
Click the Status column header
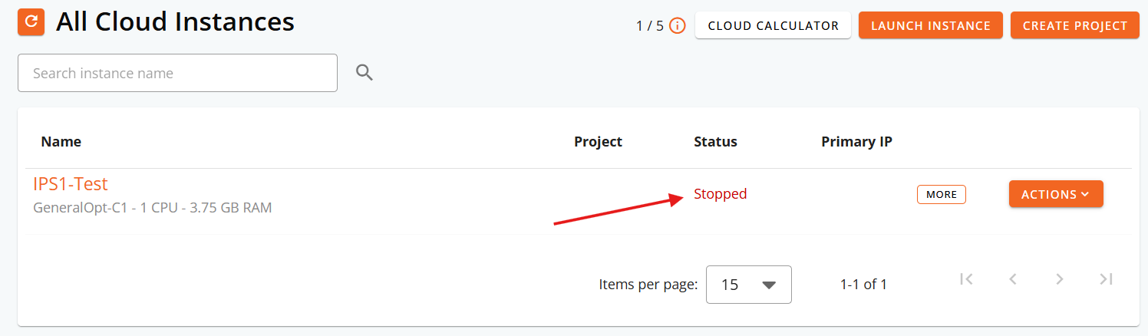tap(715, 142)
